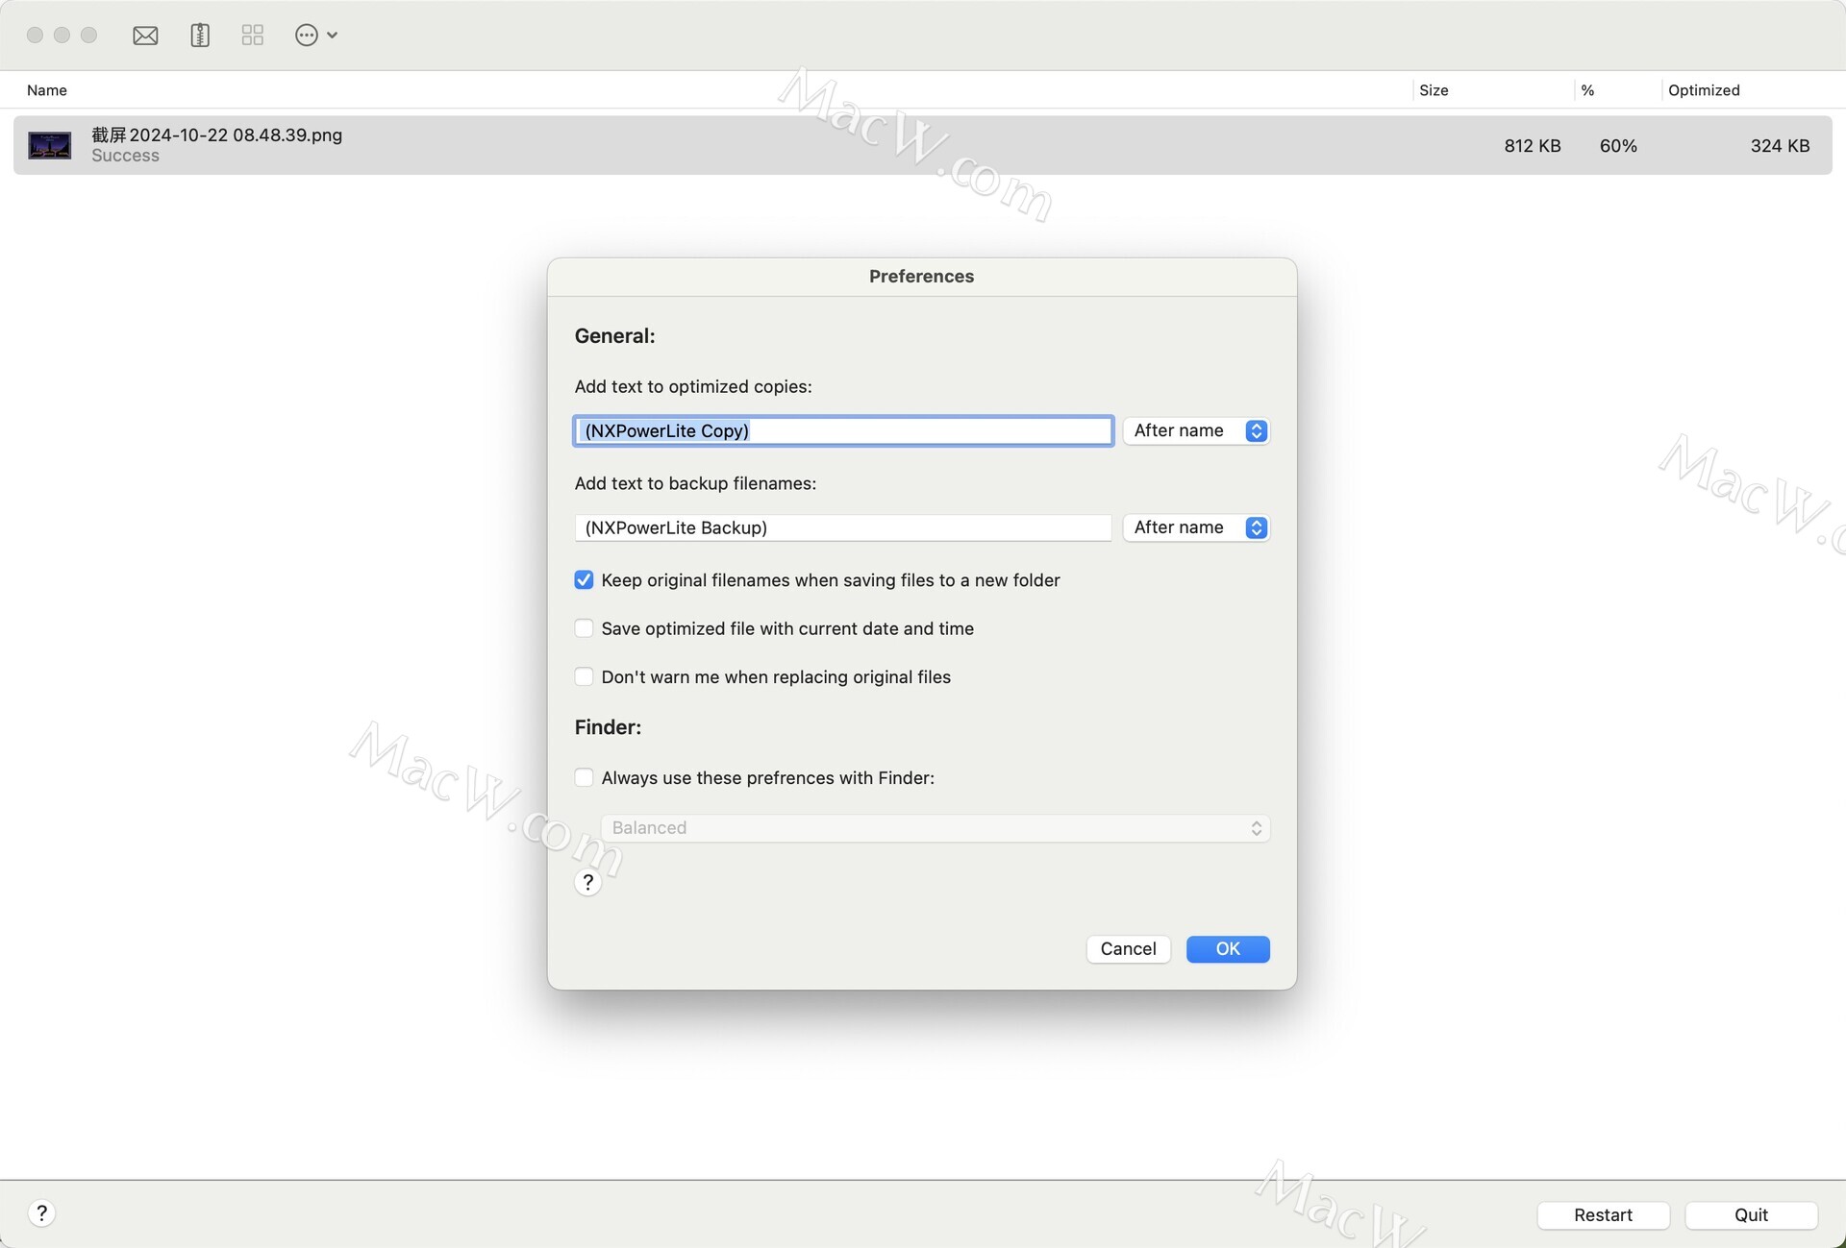This screenshot has height=1248, width=1846.
Task: Click the 812 KB size value
Action: coord(1533,146)
